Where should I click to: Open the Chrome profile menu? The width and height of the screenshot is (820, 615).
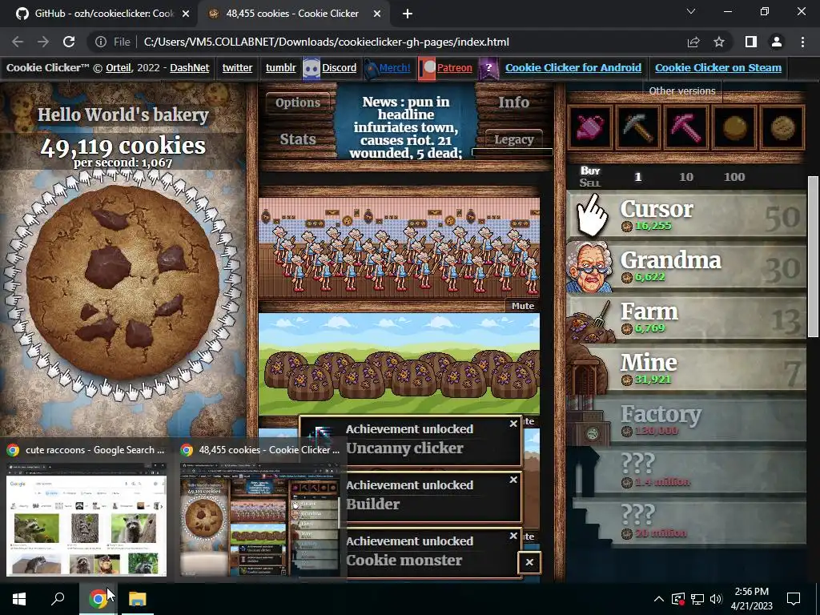click(x=777, y=42)
